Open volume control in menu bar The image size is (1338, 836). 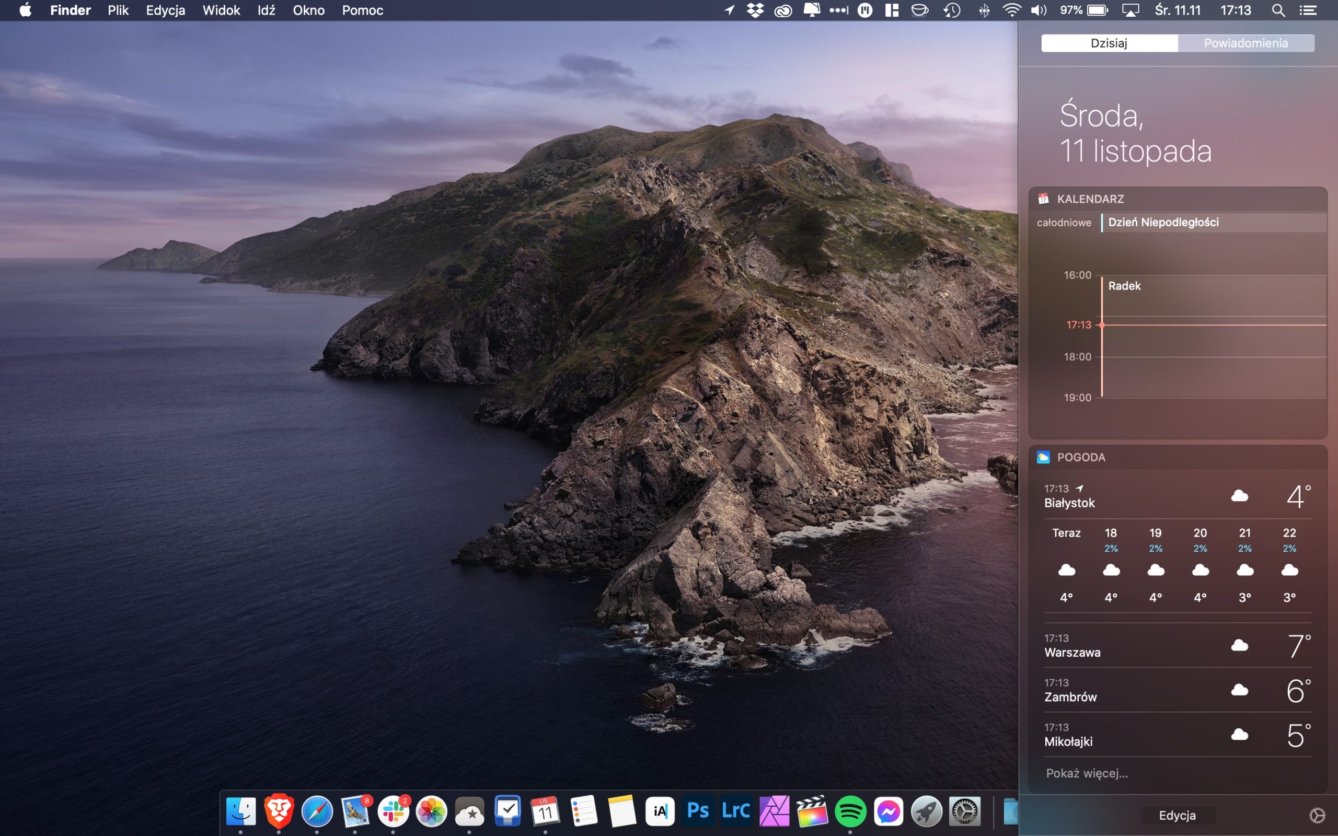1039,10
